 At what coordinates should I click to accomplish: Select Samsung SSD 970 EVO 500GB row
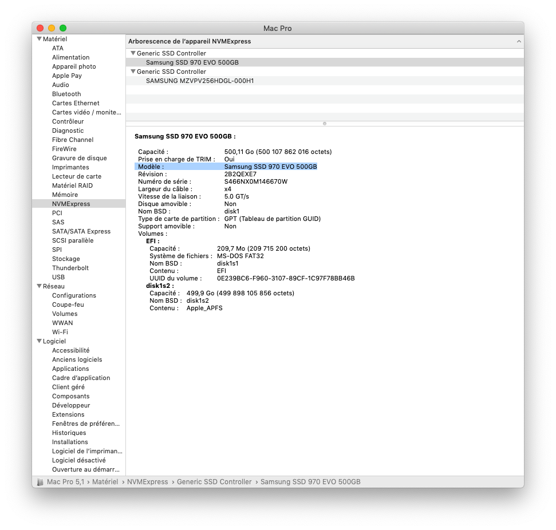tap(325, 62)
